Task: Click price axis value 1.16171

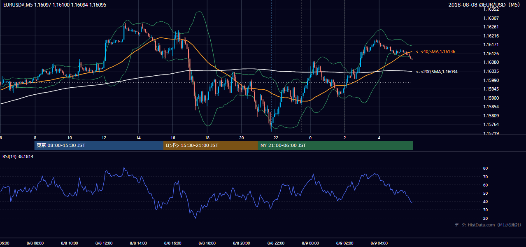Action: coord(491,44)
